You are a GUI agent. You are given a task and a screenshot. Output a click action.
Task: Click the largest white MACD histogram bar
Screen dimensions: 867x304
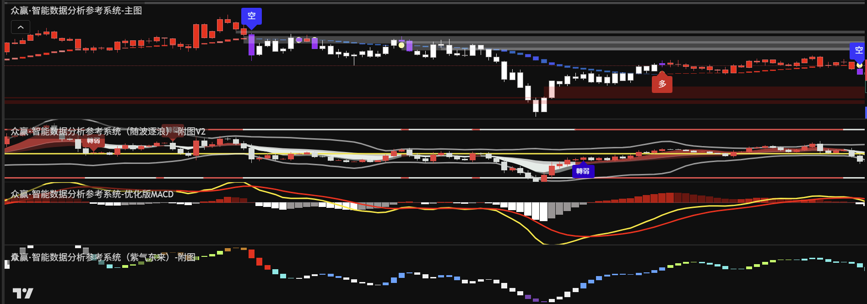tap(543, 212)
